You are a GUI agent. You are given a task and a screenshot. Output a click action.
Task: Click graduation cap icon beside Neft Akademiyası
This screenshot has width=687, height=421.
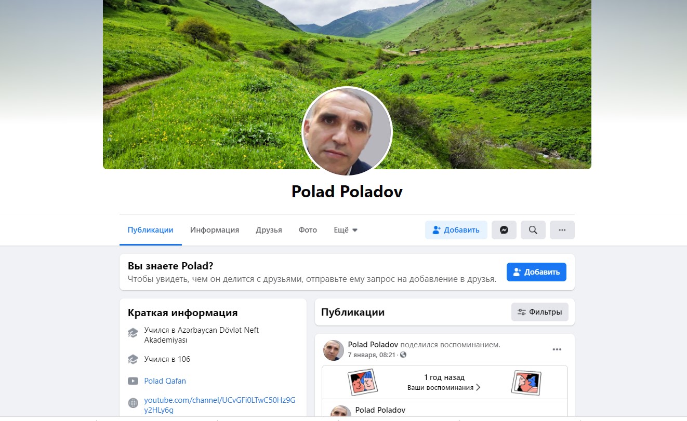pyautogui.click(x=133, y=333)
